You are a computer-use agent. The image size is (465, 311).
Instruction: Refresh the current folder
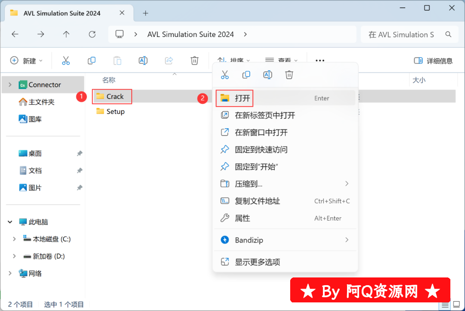tap(92, 34)
